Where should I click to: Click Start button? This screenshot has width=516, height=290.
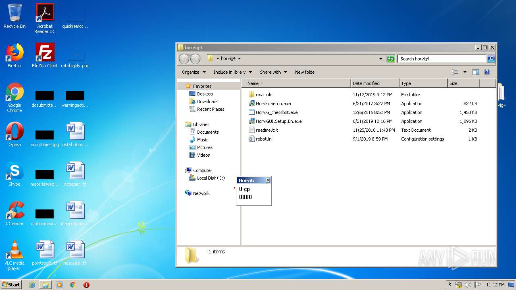11,284
